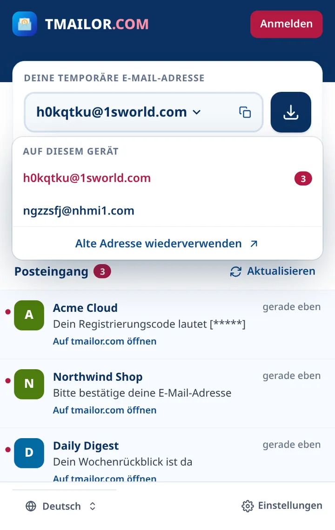Click the green N avatar icon
Image resolution: width=335 pixels, height=530 pixels.
(29, 384)
